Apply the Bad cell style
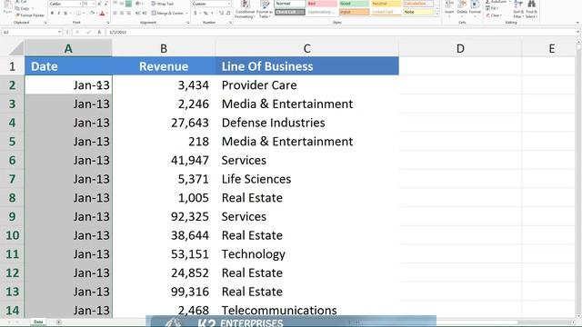Screen dimensions: 582x327 (322, 4)
